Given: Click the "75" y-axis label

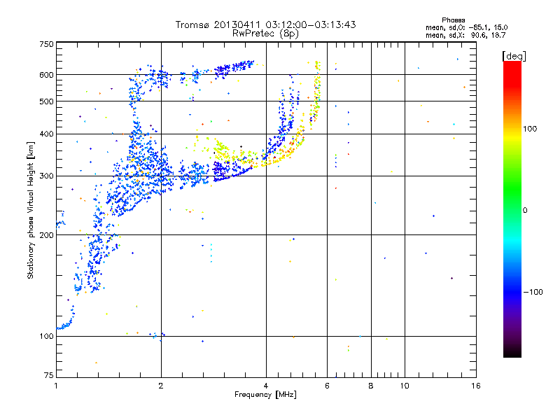Looking at the screenshot, I should coord(49,375).
